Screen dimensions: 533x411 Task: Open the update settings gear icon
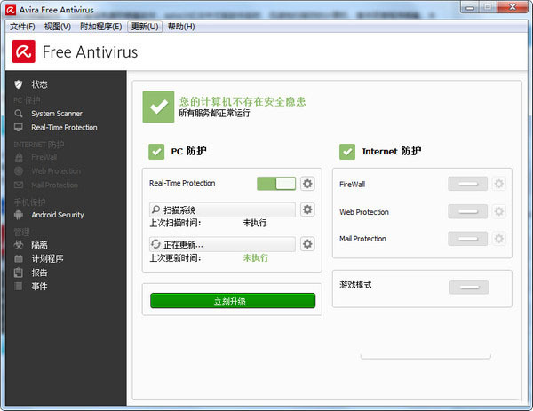pyautogui.click(x=307, y=244)
